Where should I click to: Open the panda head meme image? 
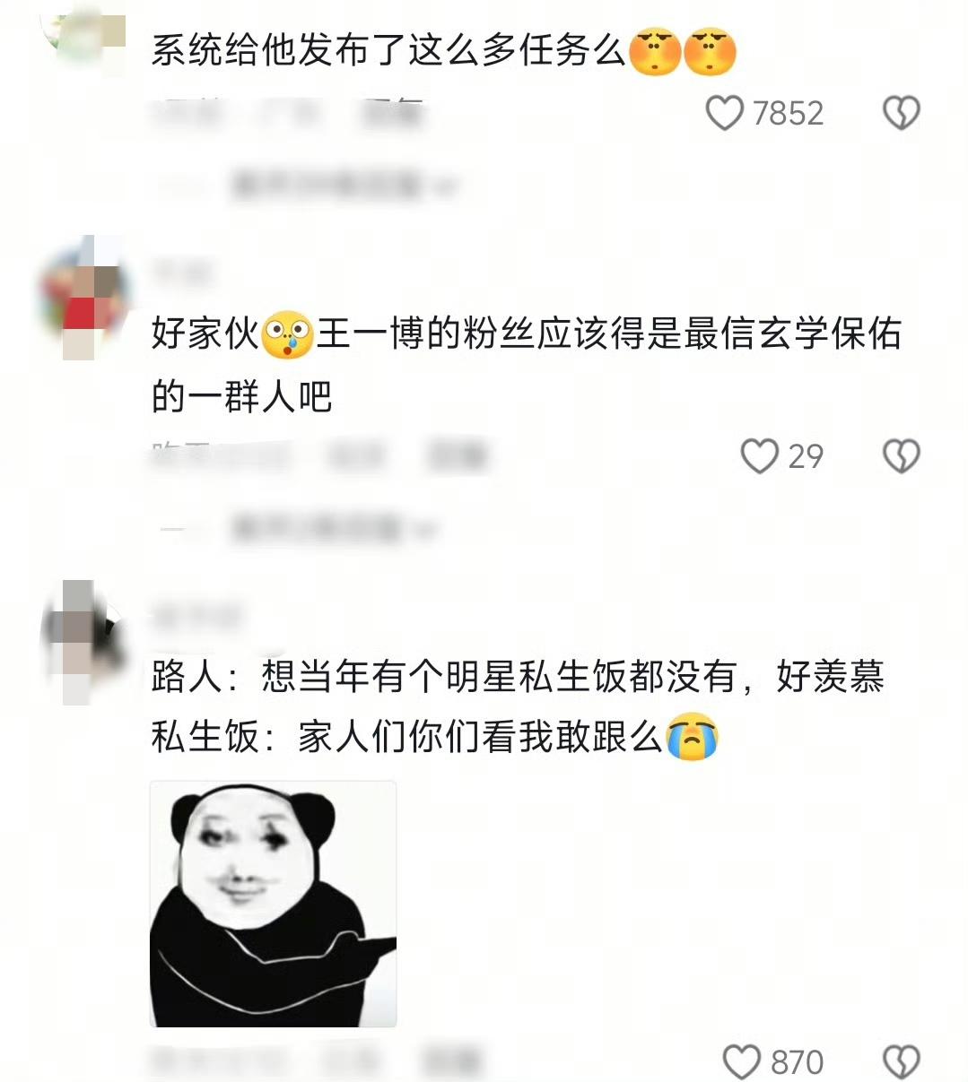pos(273,904)
